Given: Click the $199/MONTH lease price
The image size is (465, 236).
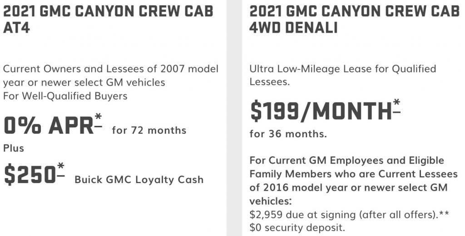Looking at the screenshot, I should [321, 111].
